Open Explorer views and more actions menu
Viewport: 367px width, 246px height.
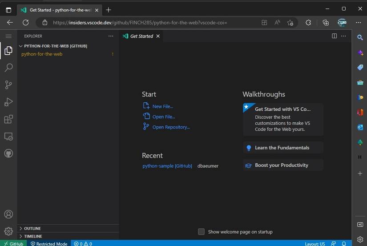click(111, 36)
